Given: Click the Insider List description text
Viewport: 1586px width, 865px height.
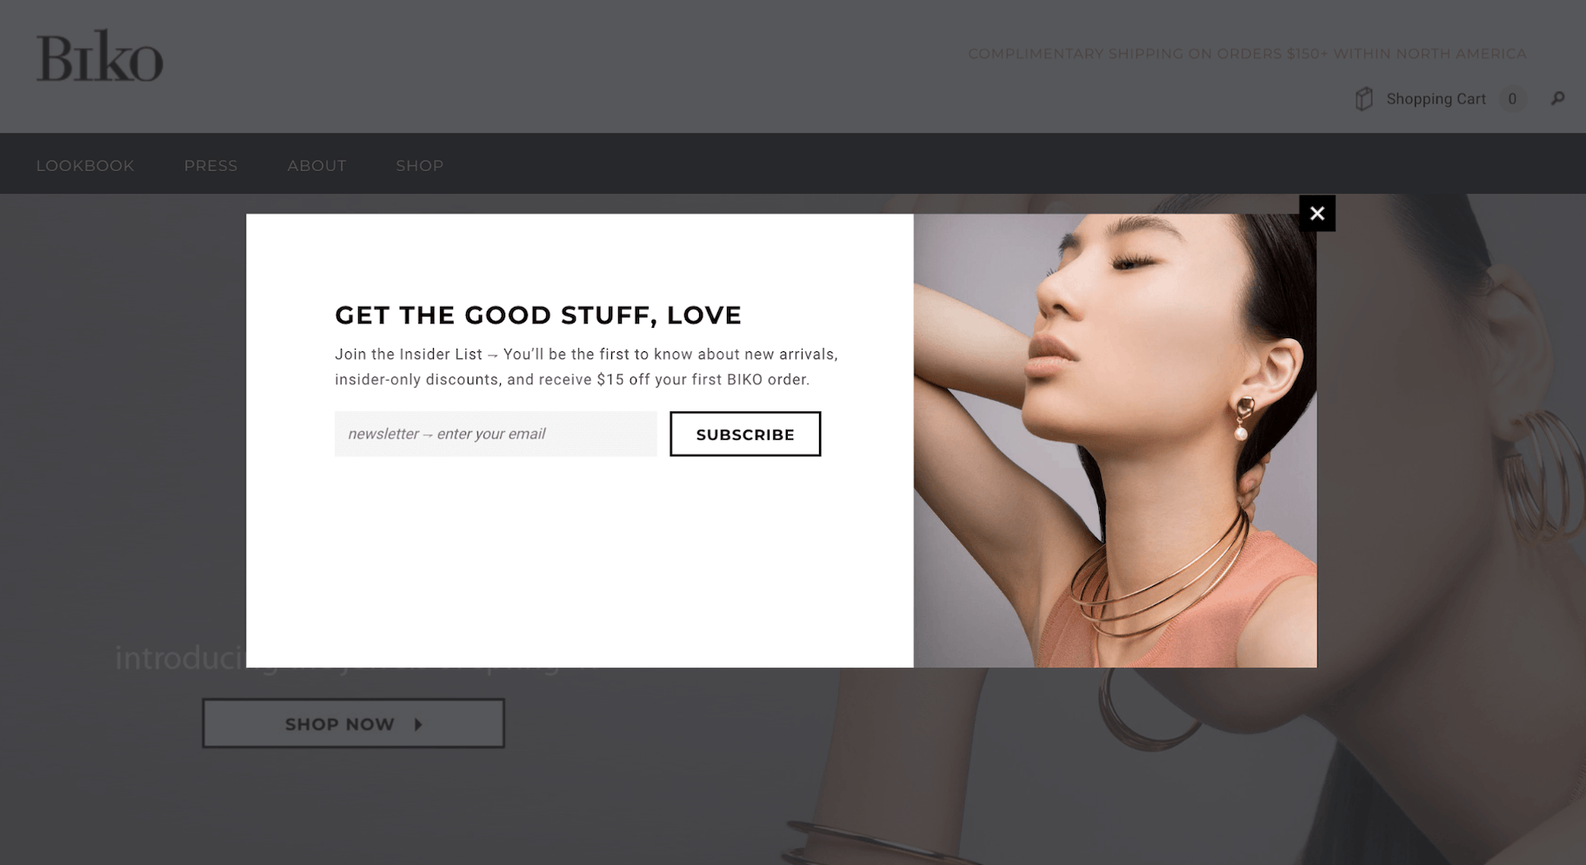Looking at the screenshot, I should [586, 367].
